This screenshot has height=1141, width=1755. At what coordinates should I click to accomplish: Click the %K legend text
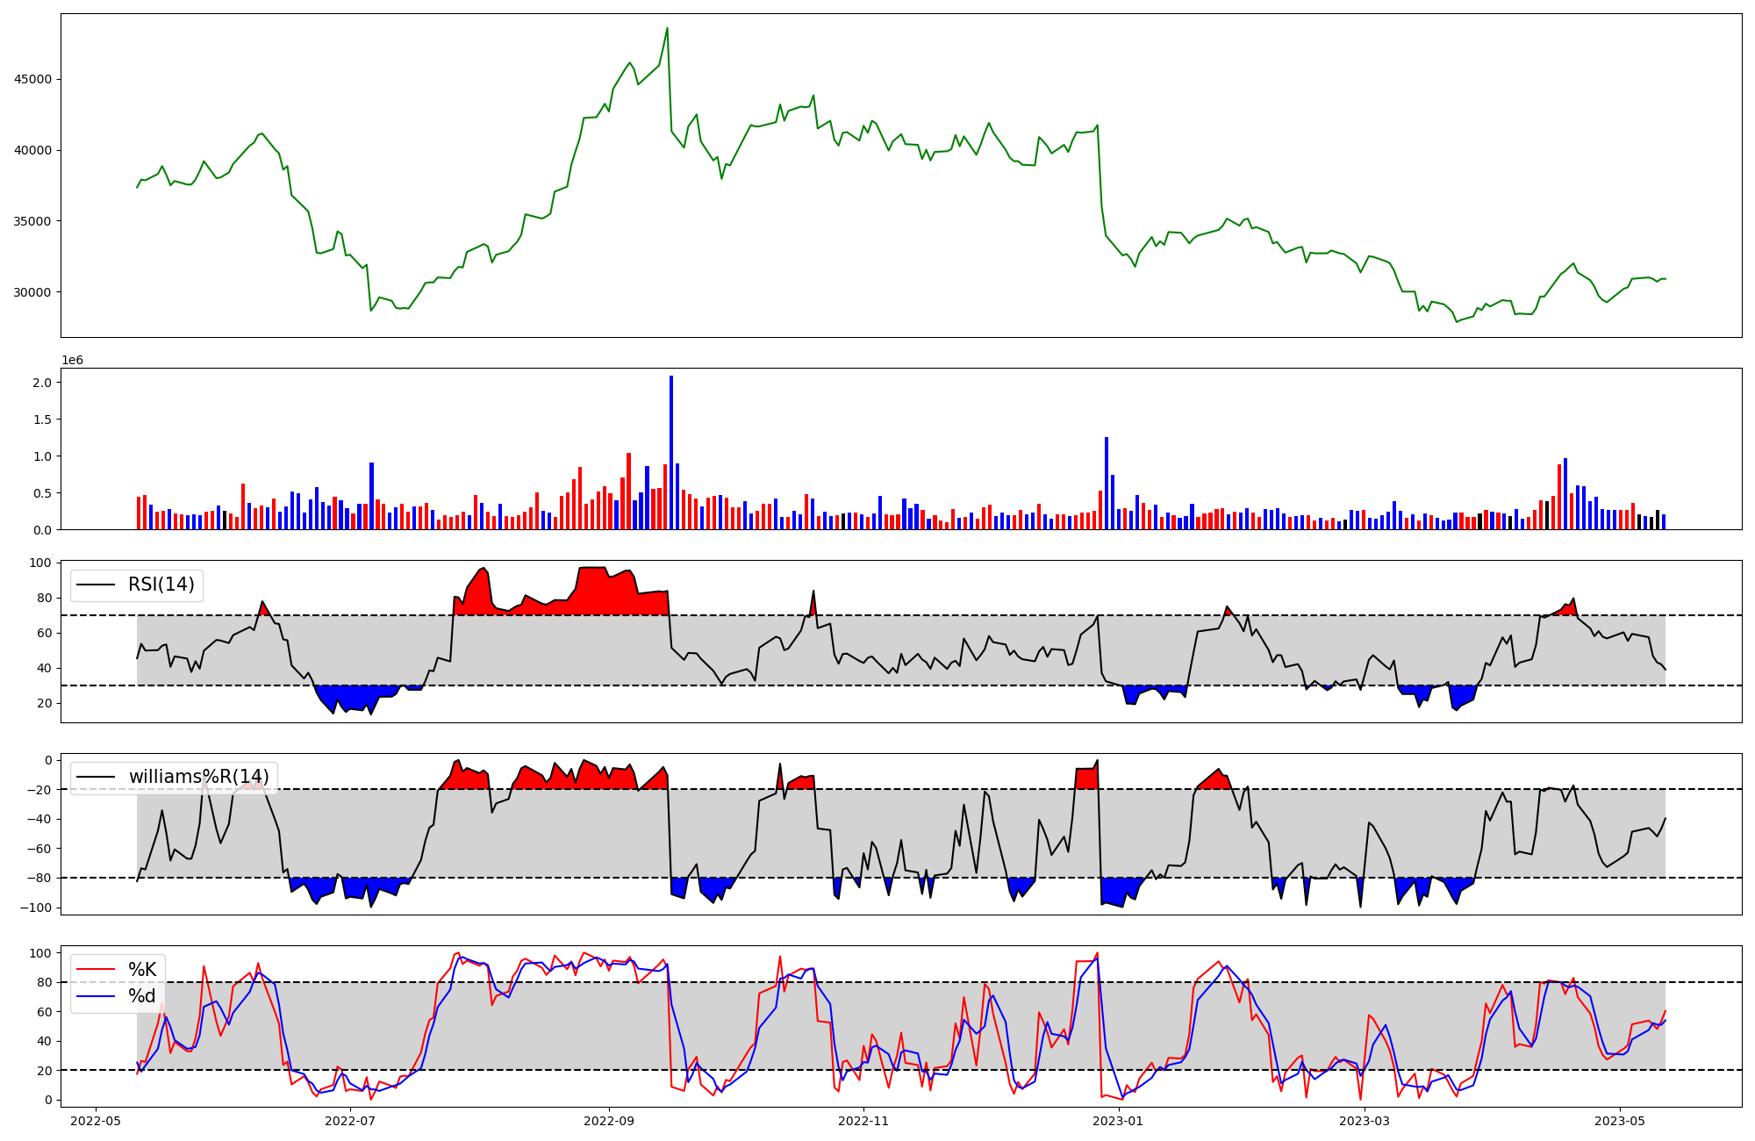[x=142, y=970]
